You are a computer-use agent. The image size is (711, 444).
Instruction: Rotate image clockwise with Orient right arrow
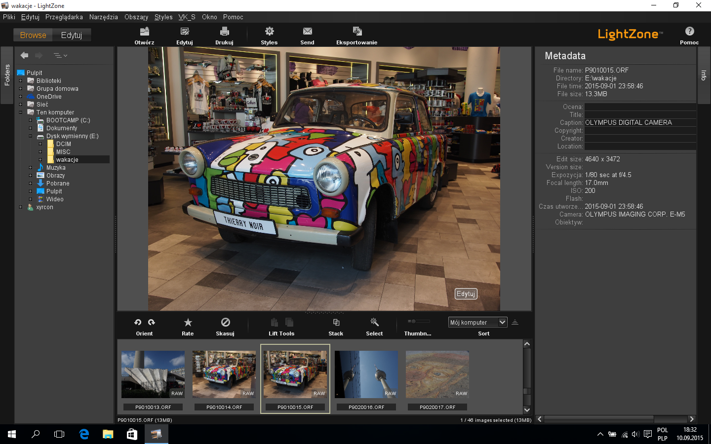pos(152,322)
